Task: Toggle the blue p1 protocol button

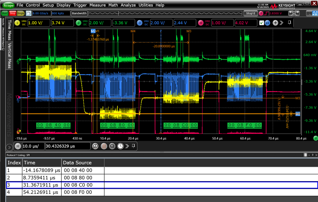Action: point(267,23)
